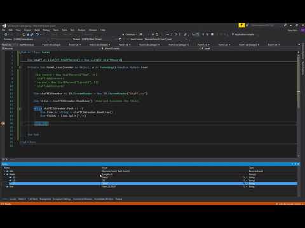Switch to the Watch 1 tab

pyautogui.click(x=22, y=199)
